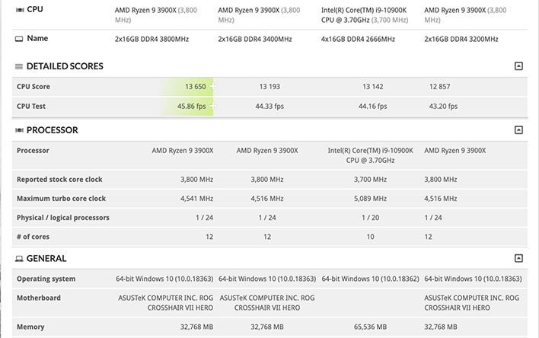
Task: Click Intel i9-10900K (3,700 MHz) in the CPU row
Action: (x=365, y=15)
